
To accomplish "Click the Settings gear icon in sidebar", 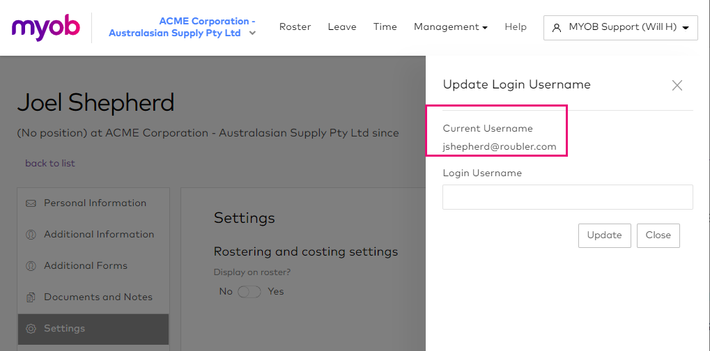I will 31,329.
